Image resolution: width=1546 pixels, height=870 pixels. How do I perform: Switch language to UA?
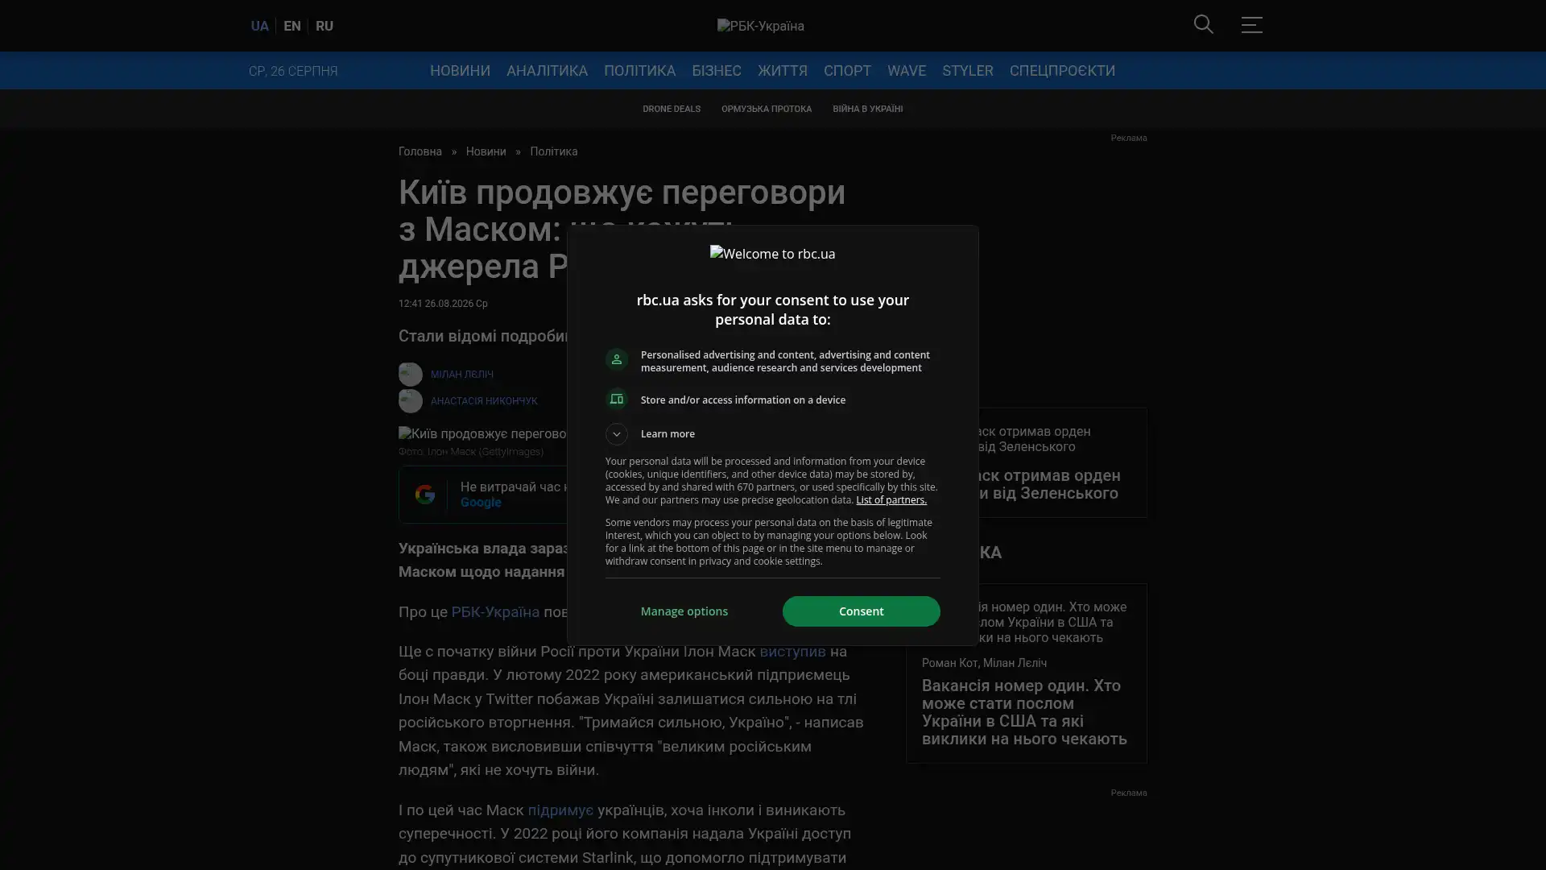(259, 26)
